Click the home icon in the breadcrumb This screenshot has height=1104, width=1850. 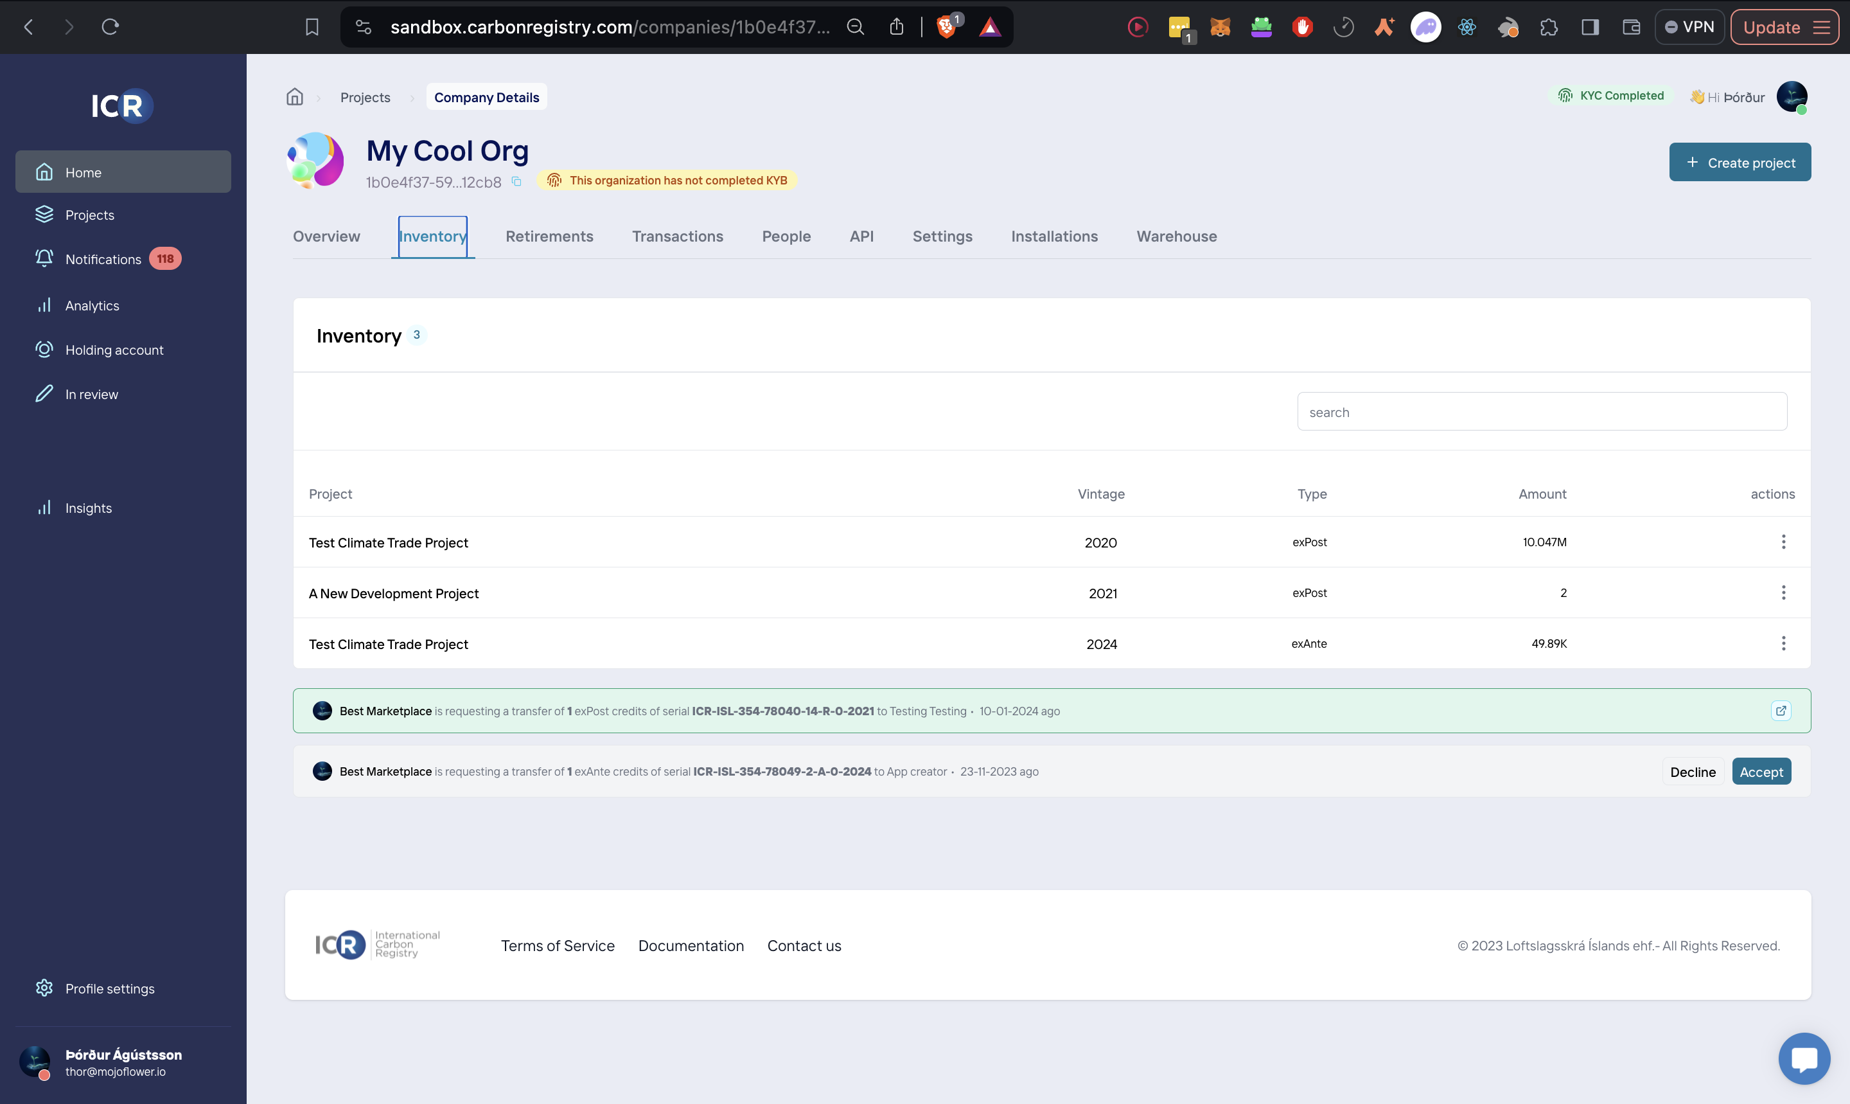(295, 96)
